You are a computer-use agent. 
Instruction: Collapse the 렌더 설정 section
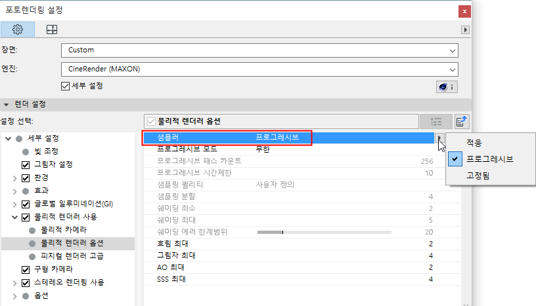pos(6,104)
